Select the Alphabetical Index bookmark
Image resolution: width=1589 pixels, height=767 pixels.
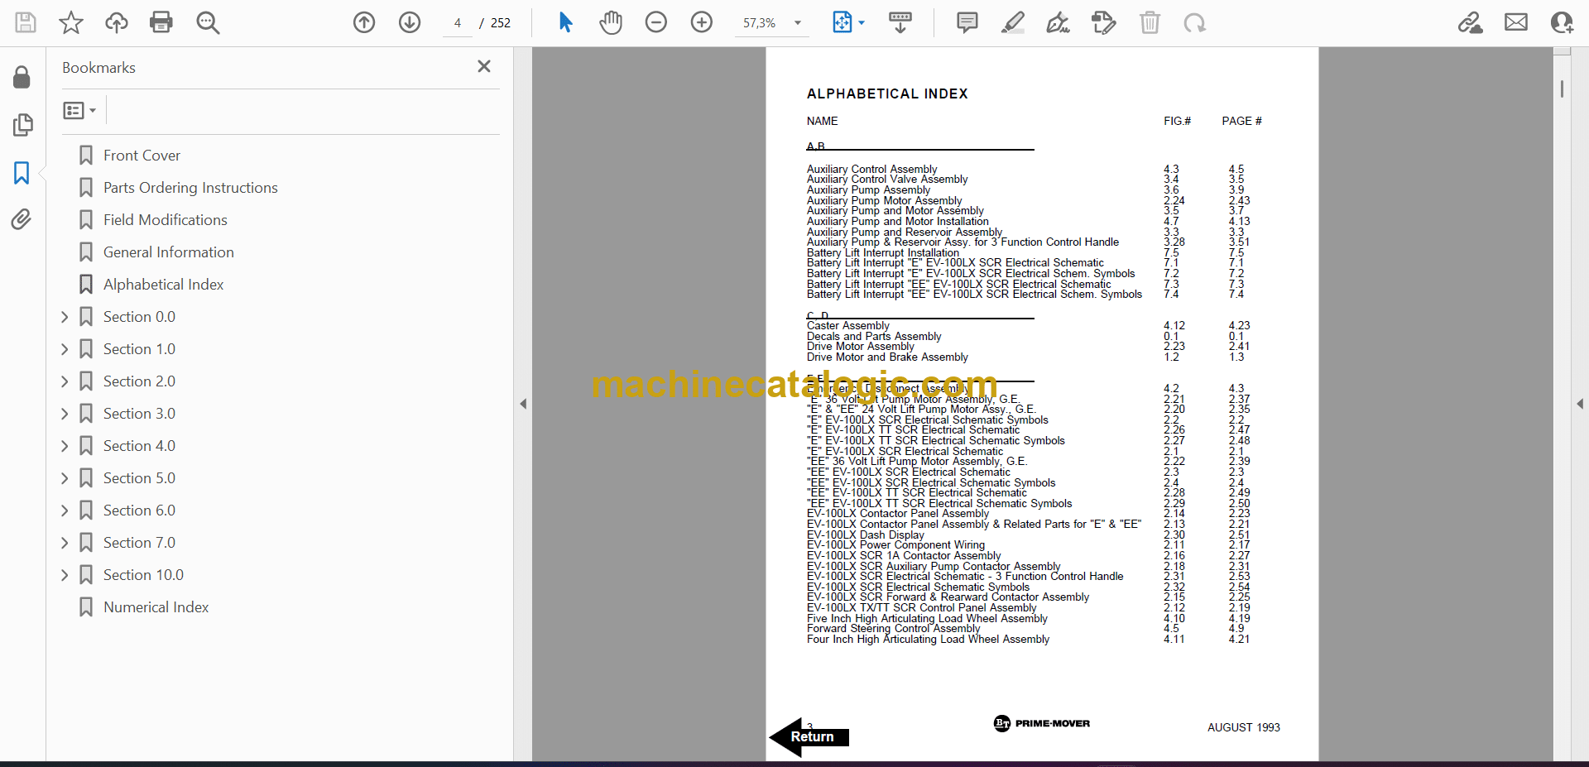coord(163,285)
